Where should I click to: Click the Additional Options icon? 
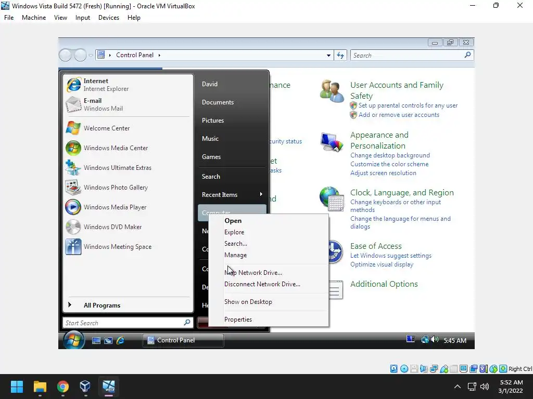(336, 290)
